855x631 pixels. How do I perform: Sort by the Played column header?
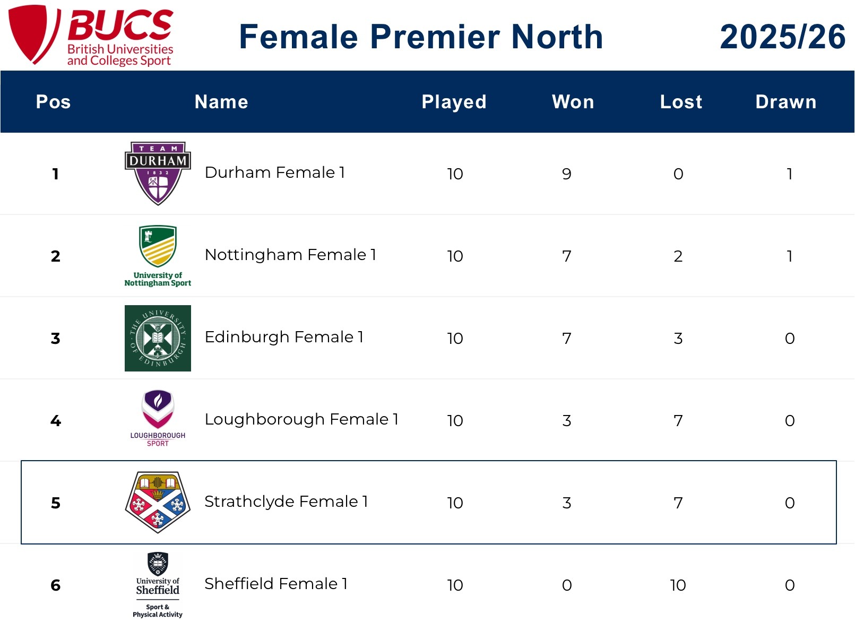[x=454, y=102]
